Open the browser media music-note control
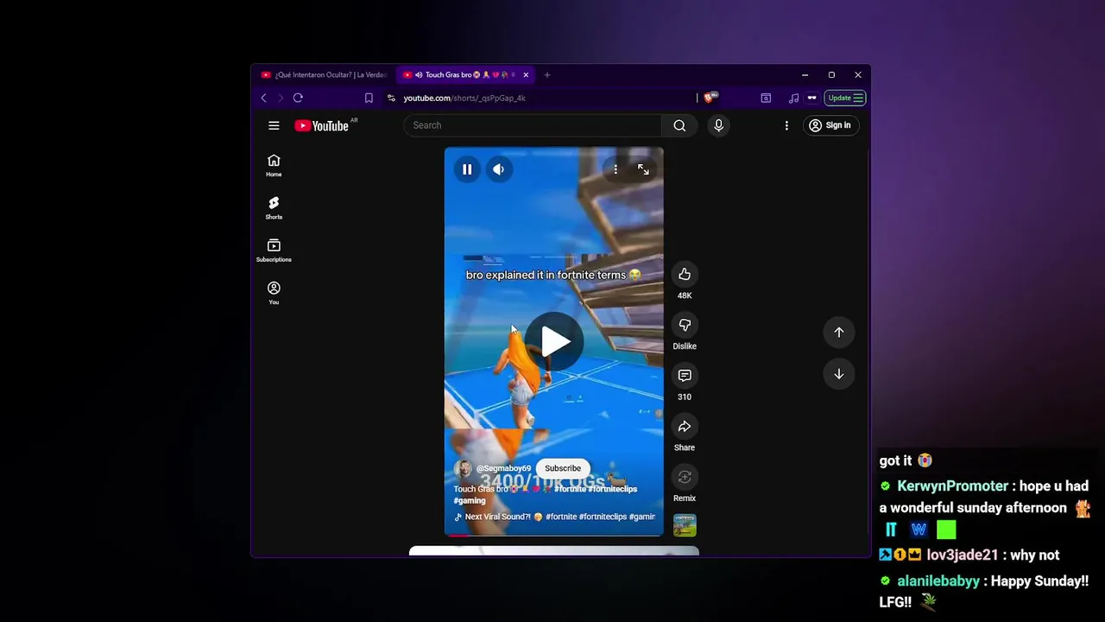This screenshot has height=622, width=1105. coord(793,98)
